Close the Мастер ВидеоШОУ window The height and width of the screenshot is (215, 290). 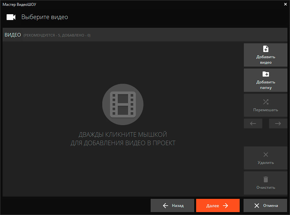(285, 4)
